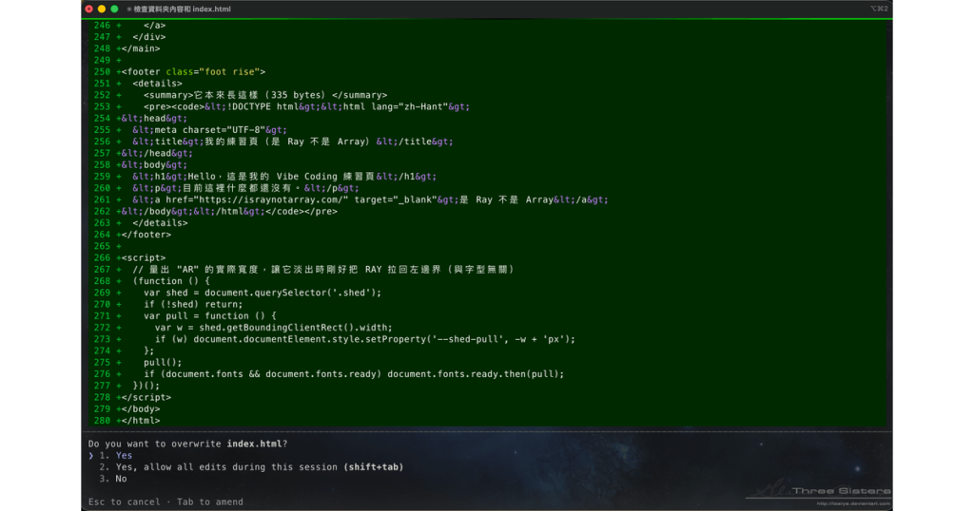
Task: Click line 275 pull(); call
Action: click(163, 363)
